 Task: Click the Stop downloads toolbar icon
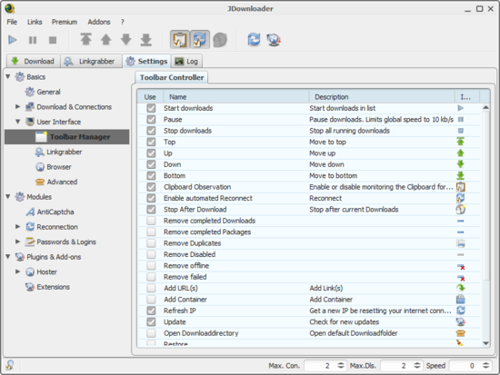click(53, 40)
